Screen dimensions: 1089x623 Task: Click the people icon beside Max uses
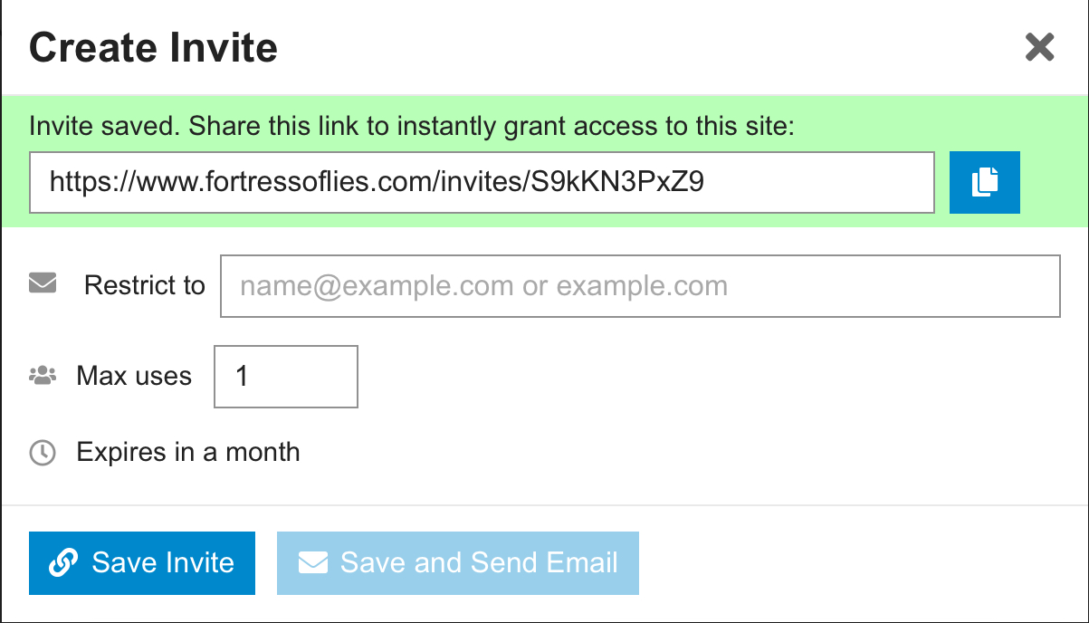(43, 376)
